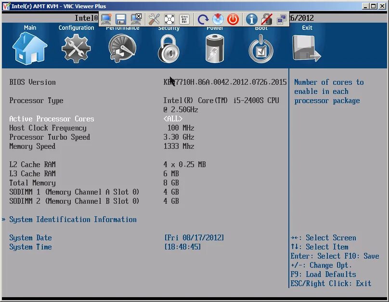Click the Boot power-checkmark icon
Viewport: 389px width, 302px height.
point(261,48)
